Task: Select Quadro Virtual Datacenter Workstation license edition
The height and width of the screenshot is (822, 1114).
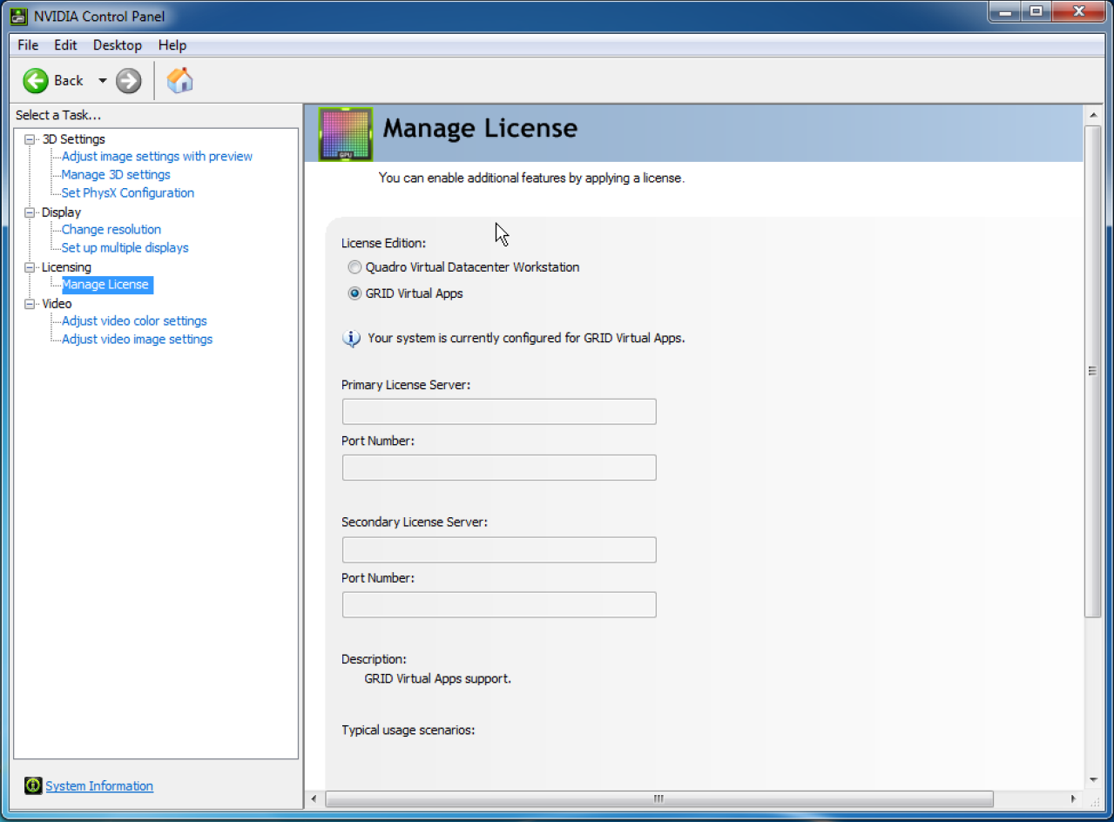Action: tap(354, 267)
